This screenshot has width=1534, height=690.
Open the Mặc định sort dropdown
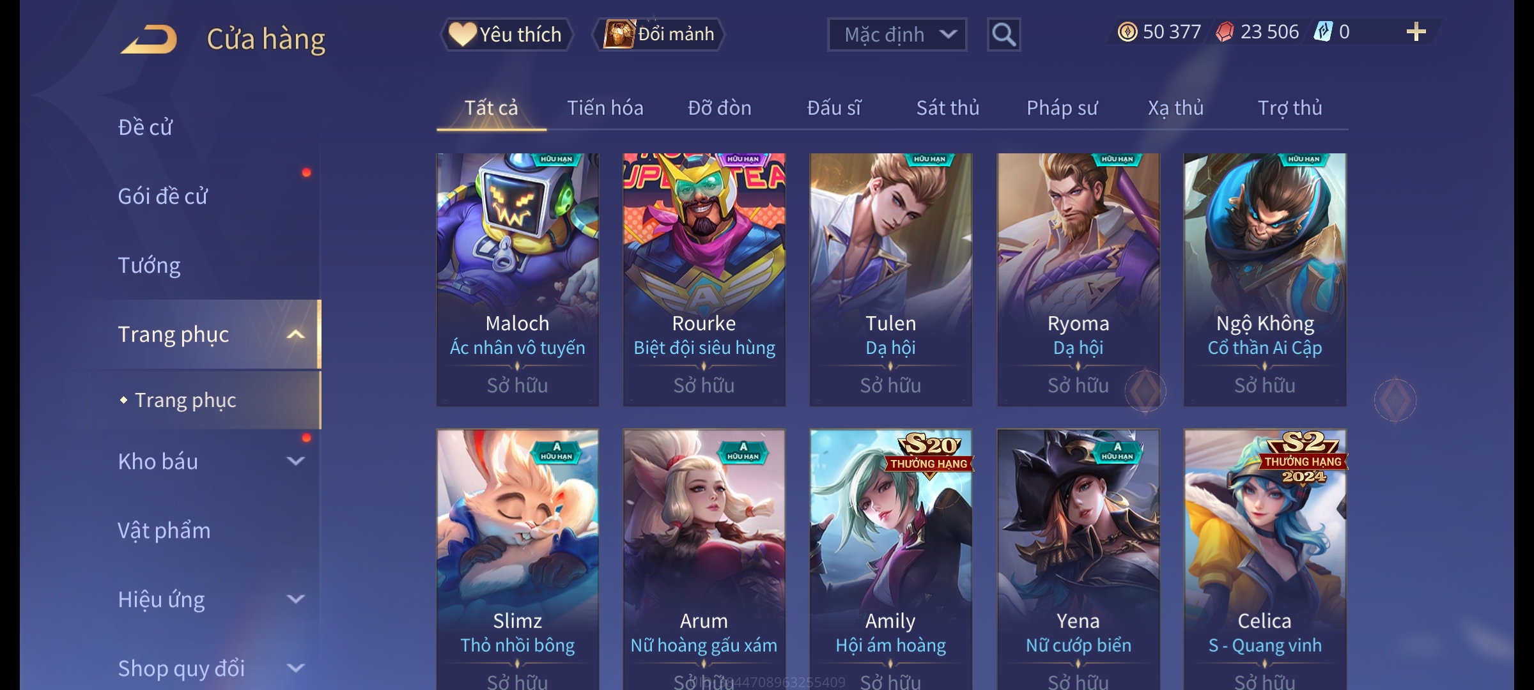point(897,34)
